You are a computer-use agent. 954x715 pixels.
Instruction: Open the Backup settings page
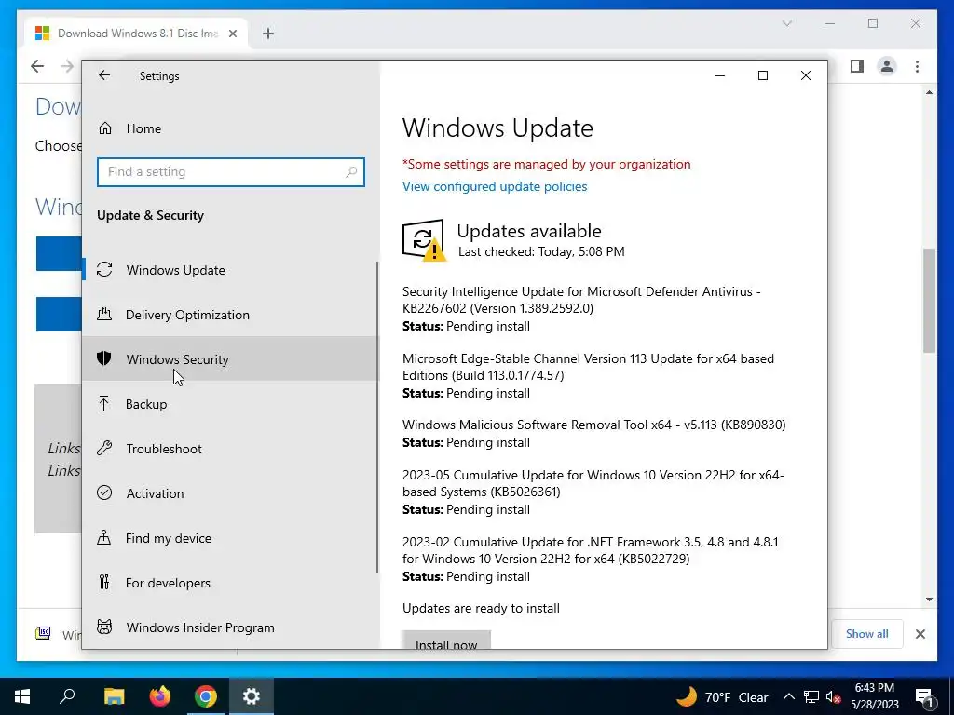point(230,404)
